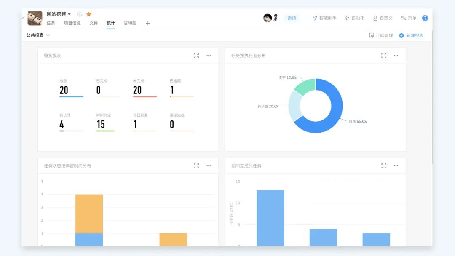This screenshot has height=256, width=455.
Task: Open more options for 概览报表 card
Action: [x=209, y=56]
